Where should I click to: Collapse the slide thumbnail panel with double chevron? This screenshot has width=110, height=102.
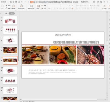[x=1, y=13]
